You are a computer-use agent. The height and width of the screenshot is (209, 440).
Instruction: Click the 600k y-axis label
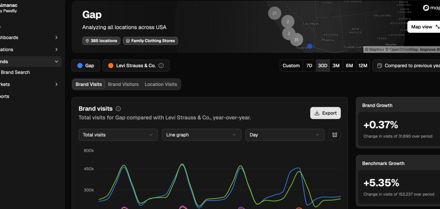pyautogui.click(x=89, y=150)
